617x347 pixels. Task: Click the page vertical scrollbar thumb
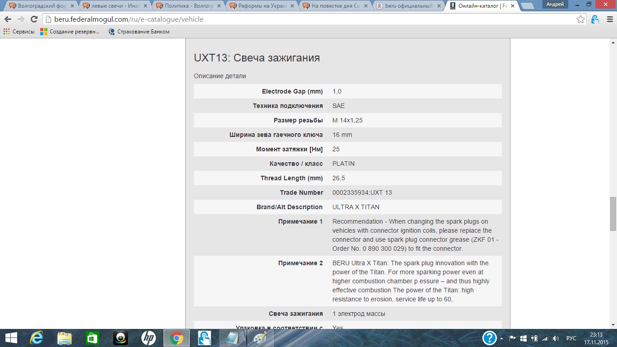(x=613, y=213)
